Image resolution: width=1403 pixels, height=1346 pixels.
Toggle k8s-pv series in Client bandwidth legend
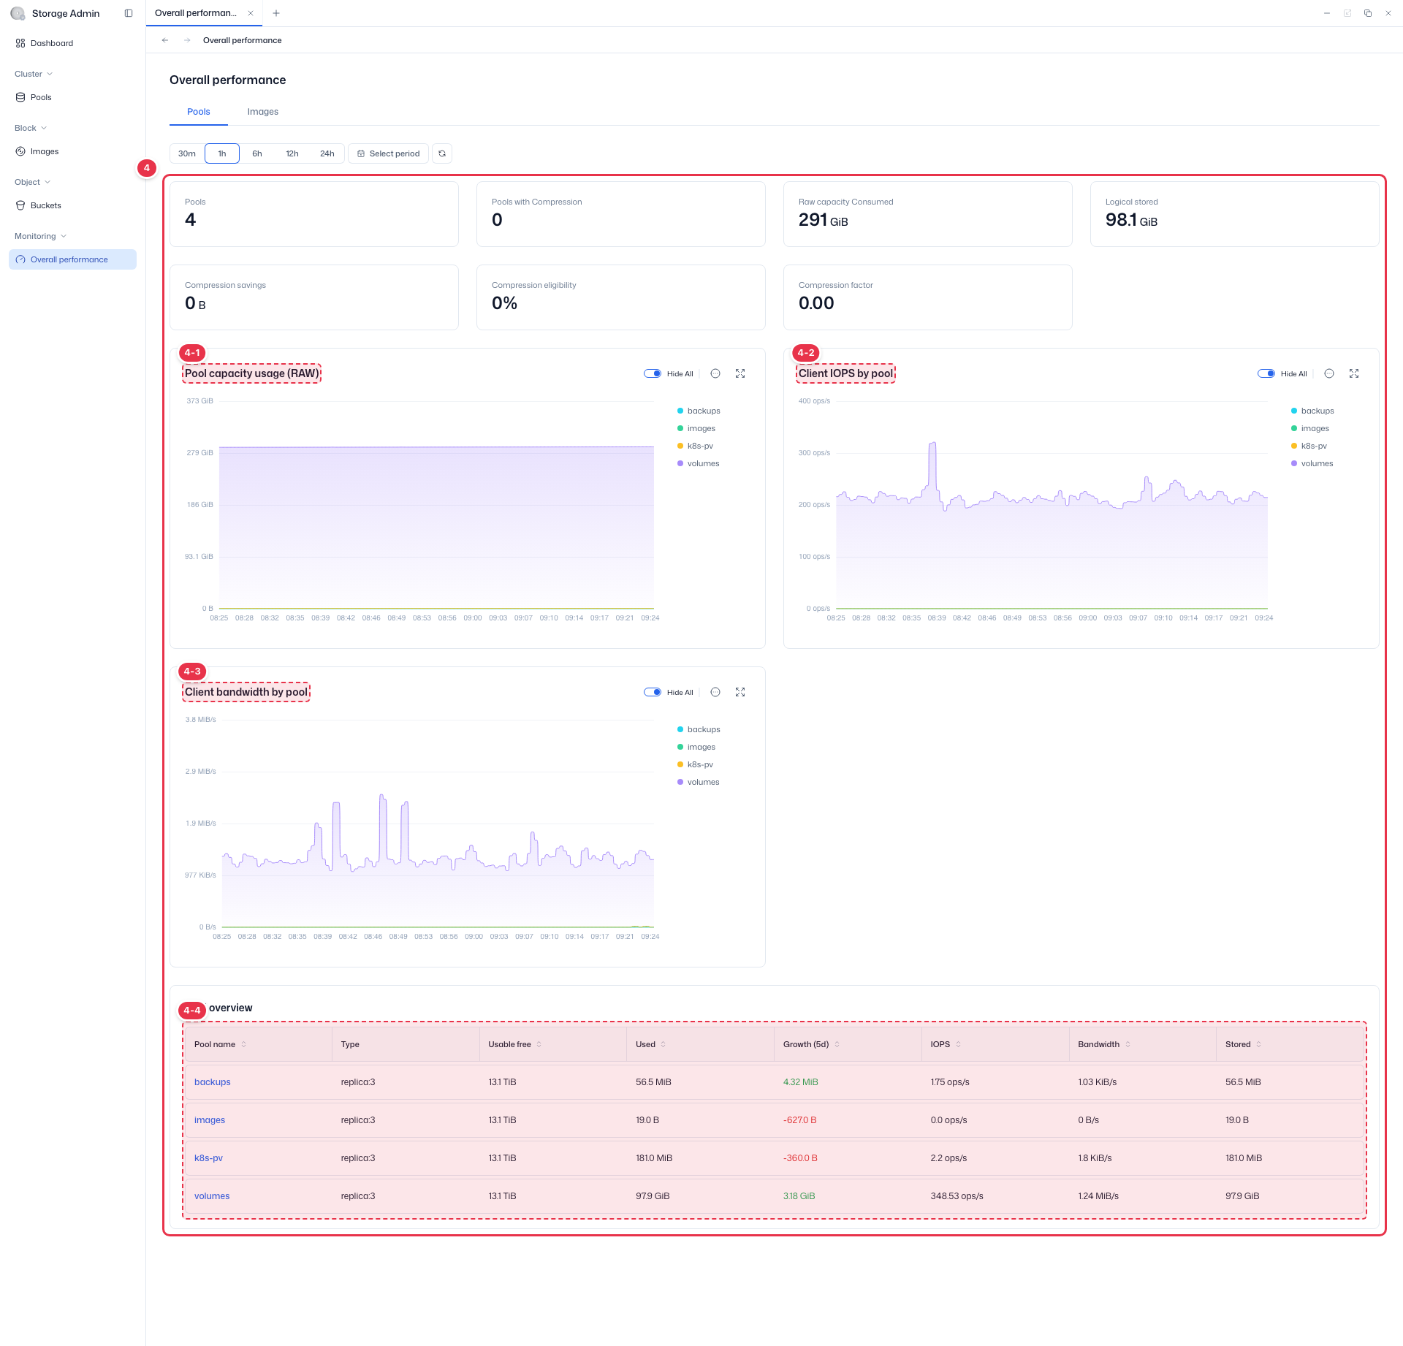point(695,764)
